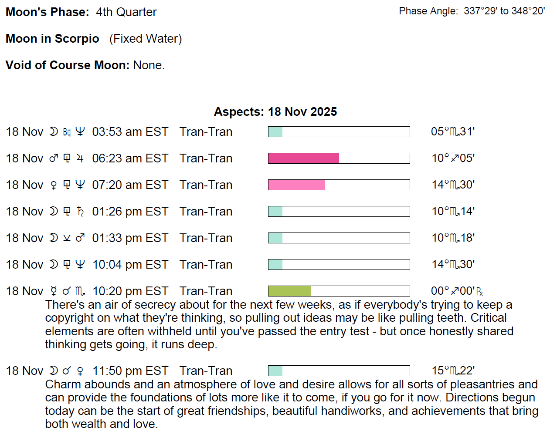Click the dark pink Mars-Jupiter strength bar

click(x=303, y=158)
